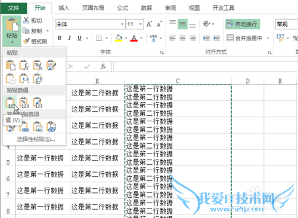Toggle Italic formatting
Image resolution: width=298 pixels, height=218 pixels.
pos(69,38)
